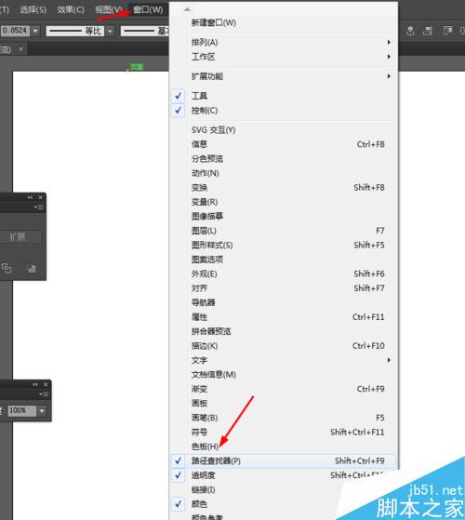This screenshot has height=520, width=465.
Task: Click vertical align top icon in control bar
Action: (447, 31)
